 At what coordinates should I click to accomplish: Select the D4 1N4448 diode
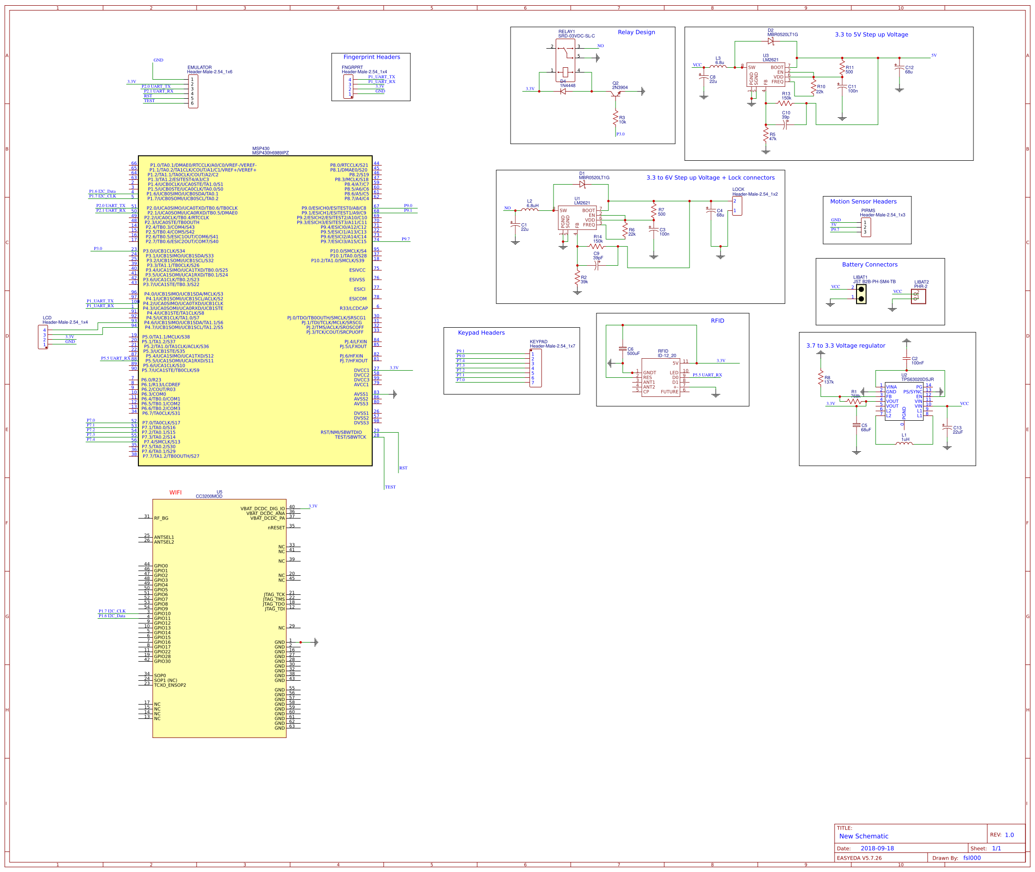tap(563, 92)
